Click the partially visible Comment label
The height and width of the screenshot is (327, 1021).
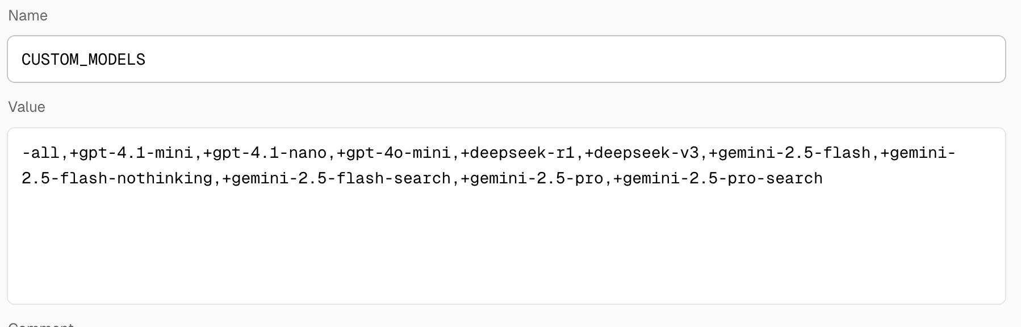point(41,325)
